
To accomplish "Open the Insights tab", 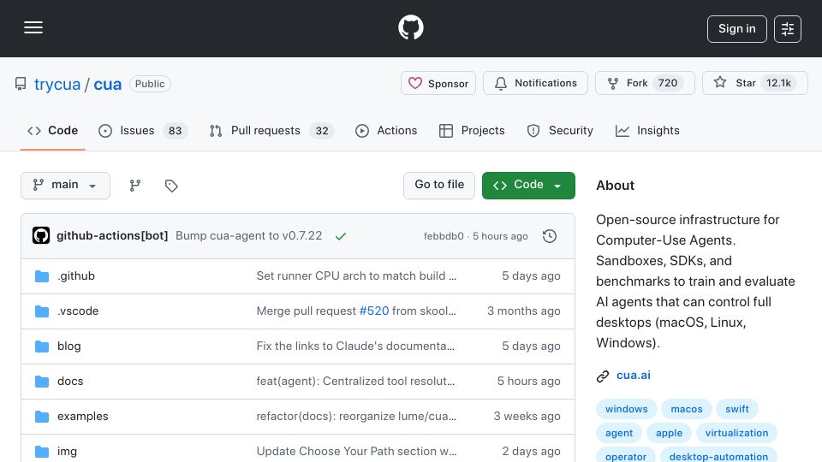I will pos(647,130).
